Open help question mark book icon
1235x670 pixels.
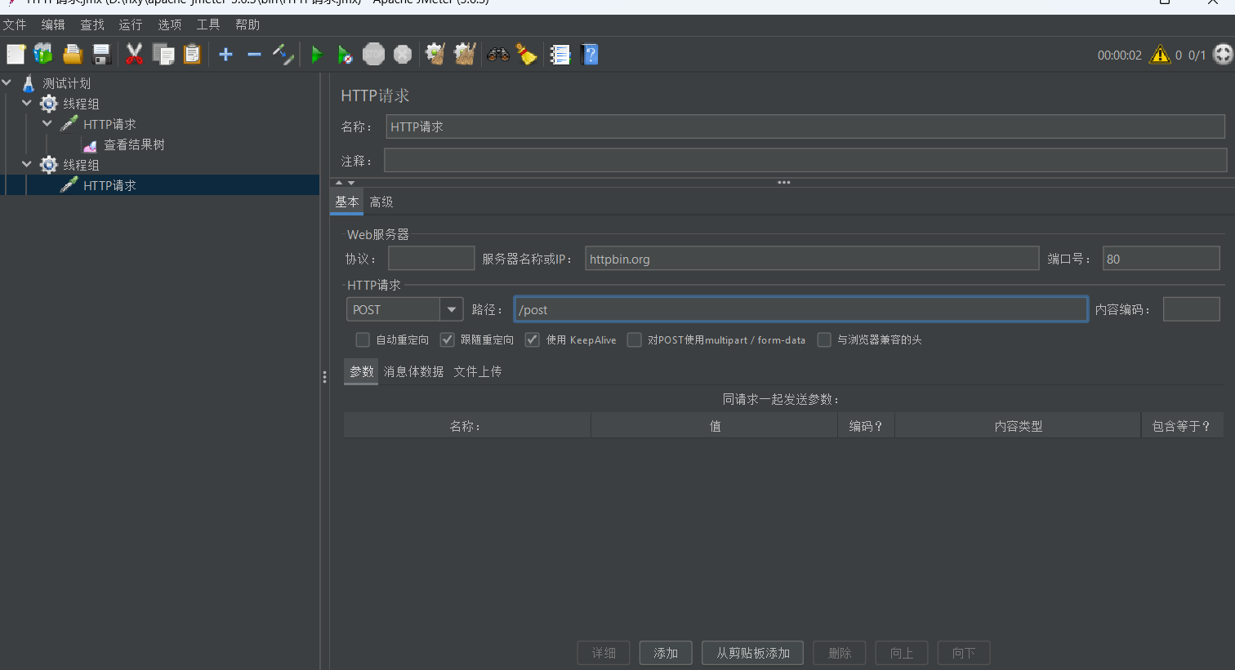pyautogui.click(x=590, y=55)
